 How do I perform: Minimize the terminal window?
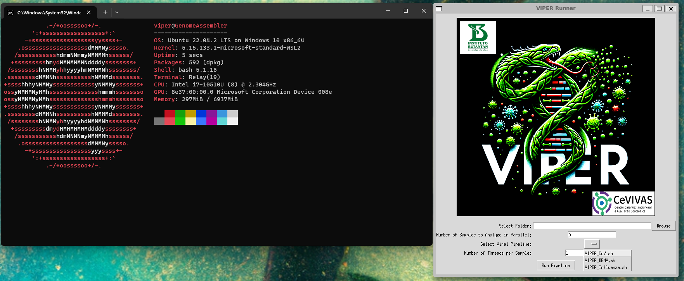[x=388, y=11]
